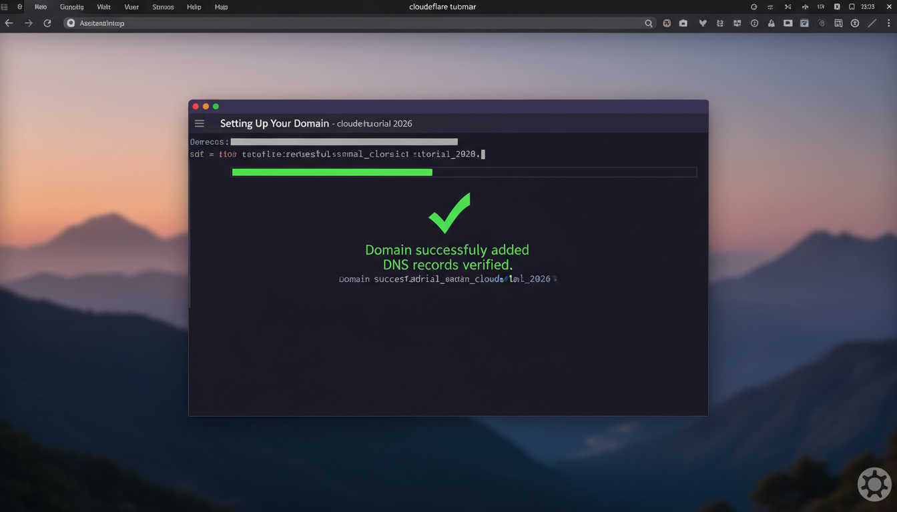
Task: Open the Help menu
Action: tap(194, 7)
